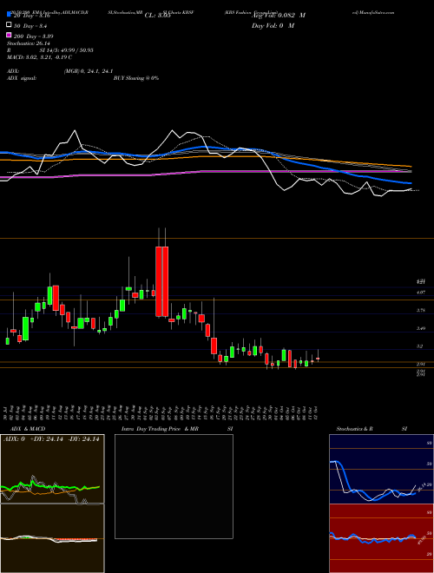This screenshot has width=434, height=573.
Task: Click the 'Intra Day Trading Price & MRSI' title
Action: [x=177, y=429]
